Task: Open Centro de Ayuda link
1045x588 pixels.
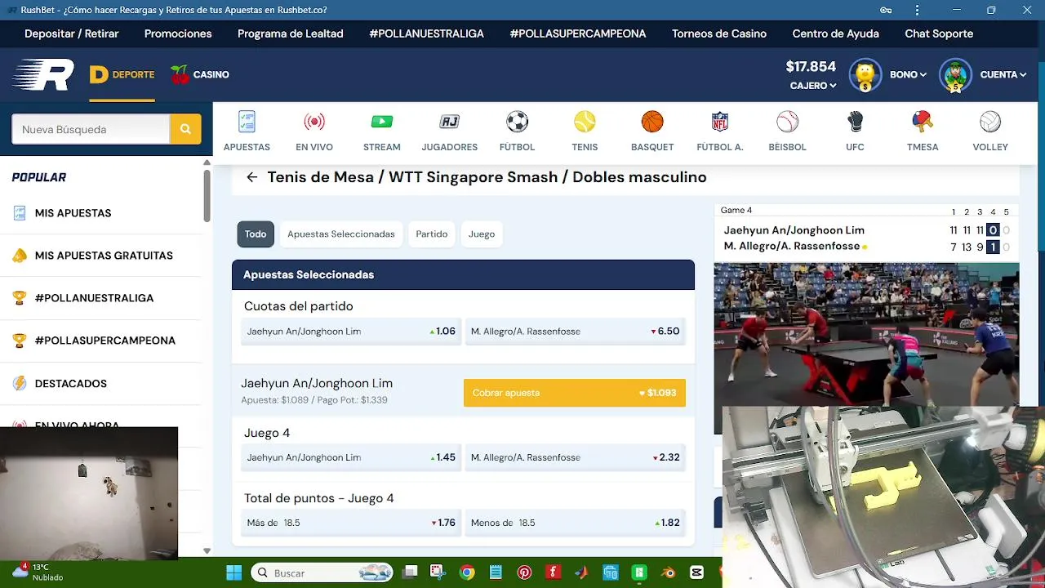Action: click(x=836, y=33)
